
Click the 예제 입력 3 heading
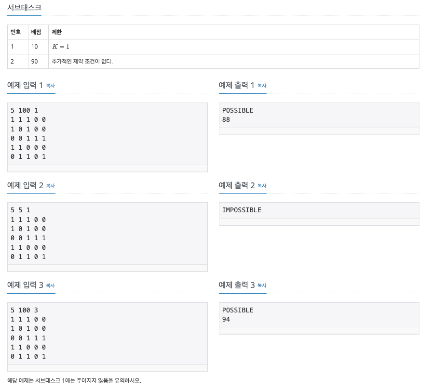(25, 285)
